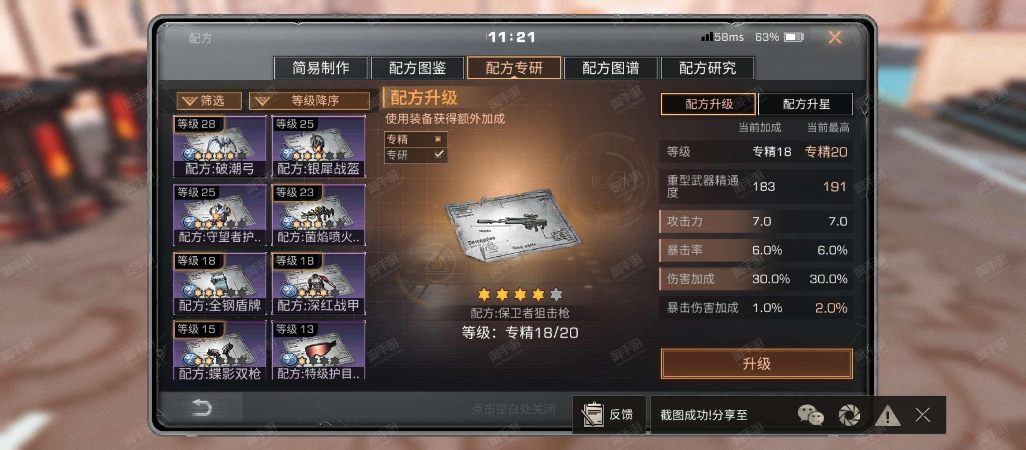Open the 反馈 feedback clipboard icon
This screenshot has width=1026, height=450.
(x=593, y=414)
